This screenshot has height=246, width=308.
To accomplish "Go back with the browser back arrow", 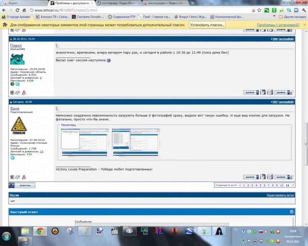I will 4,10.
